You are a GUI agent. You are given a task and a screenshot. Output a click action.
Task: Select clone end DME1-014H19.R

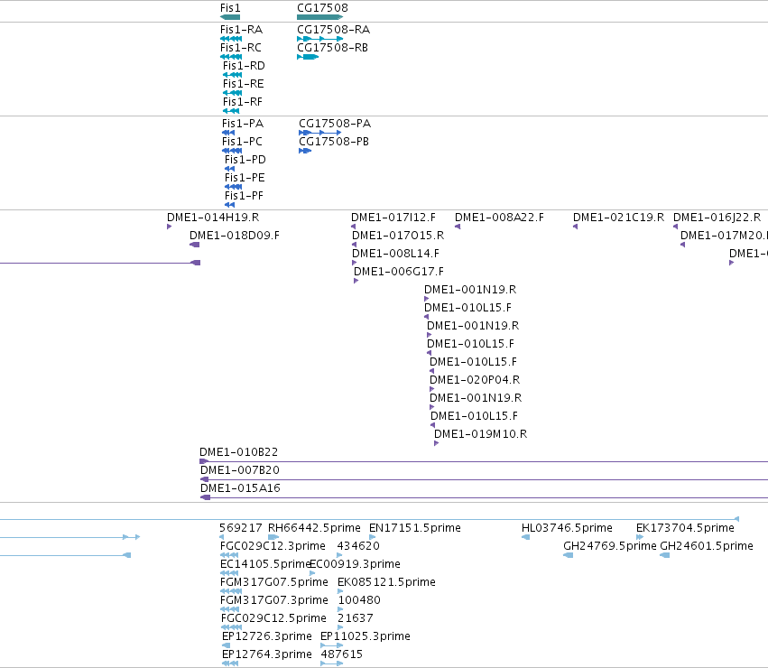pyautogui.click(x=213, y=218)
